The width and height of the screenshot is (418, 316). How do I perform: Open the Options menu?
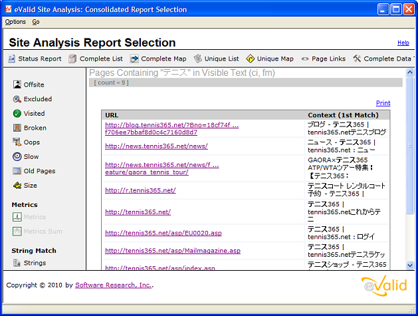[x=15, y=22]
